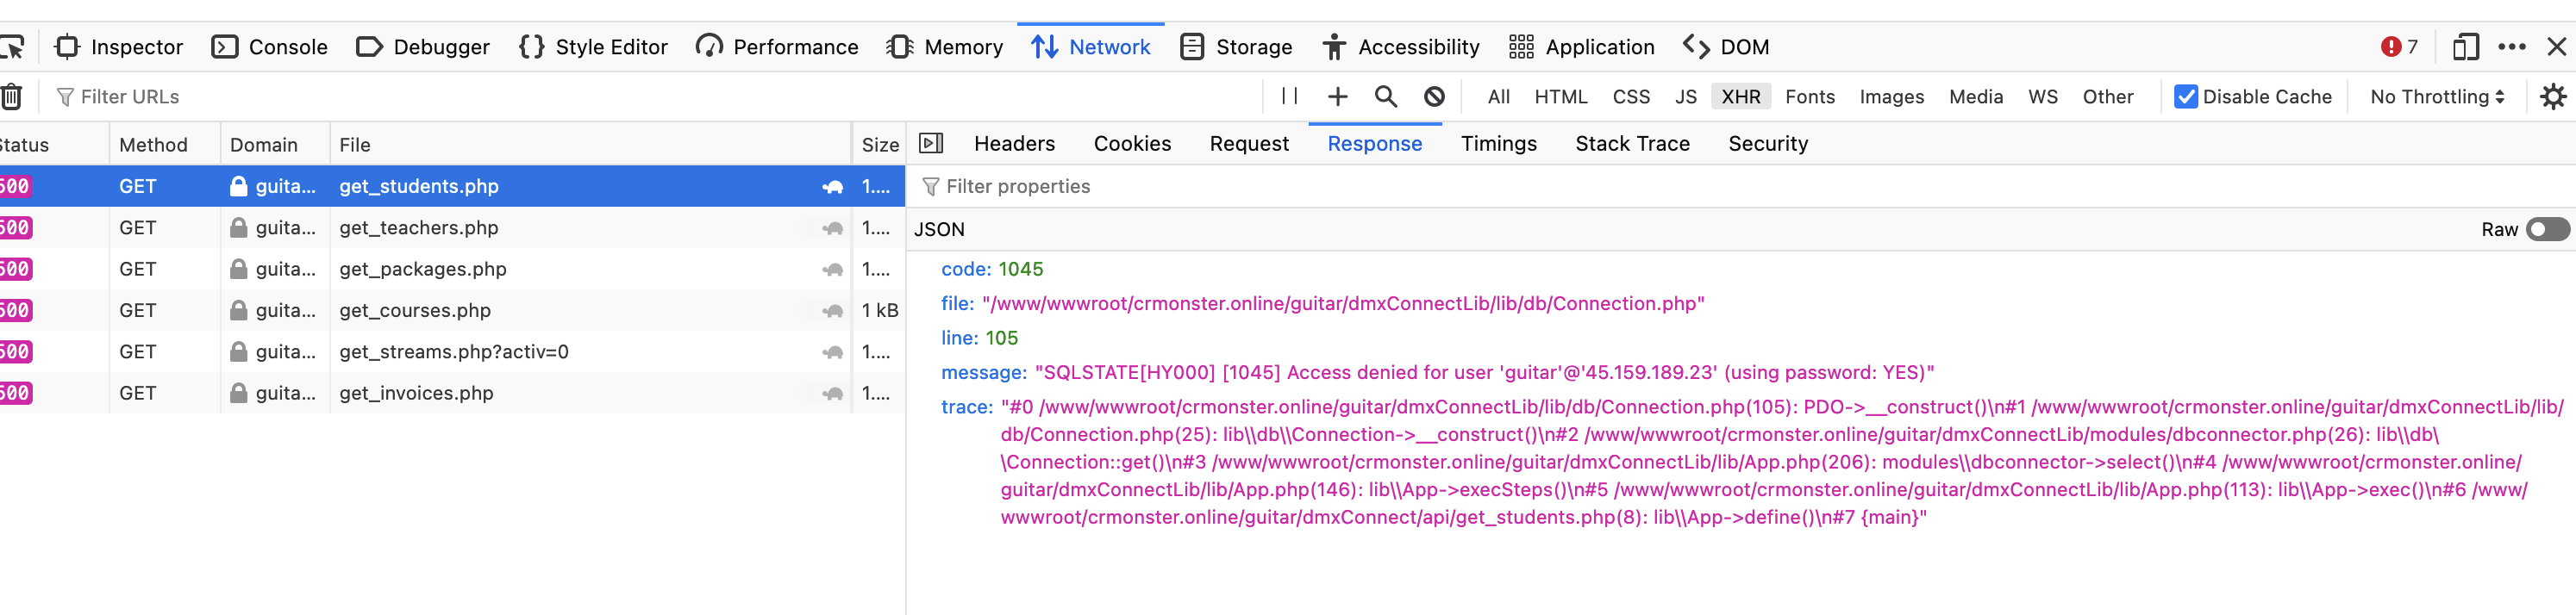Open the request blocking icon
Image resolution: width=2576 pixels, height=615 pixels.
pyautogui.click(x=1433, y=96)
